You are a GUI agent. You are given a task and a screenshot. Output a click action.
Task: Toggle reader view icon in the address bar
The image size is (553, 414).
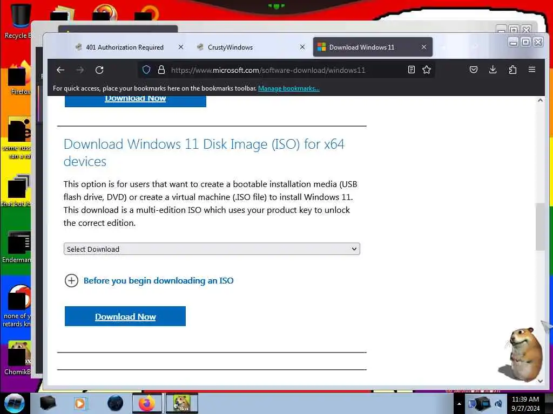(x=411, y=70)
